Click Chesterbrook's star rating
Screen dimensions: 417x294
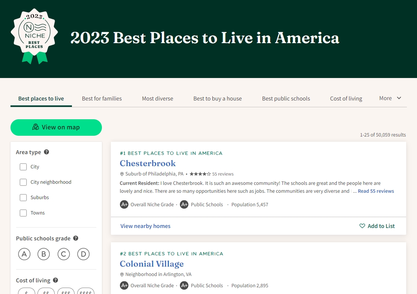click(x=200, y=174)
